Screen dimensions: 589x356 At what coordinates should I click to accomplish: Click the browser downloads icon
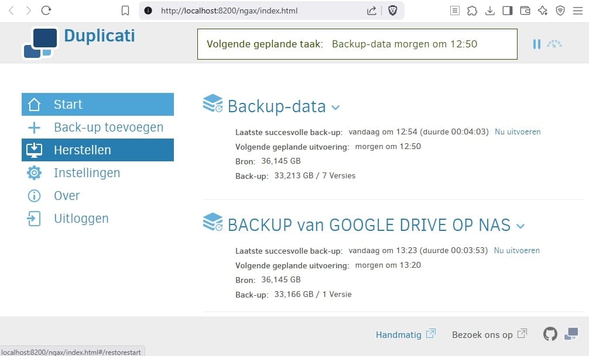(490, 10)
